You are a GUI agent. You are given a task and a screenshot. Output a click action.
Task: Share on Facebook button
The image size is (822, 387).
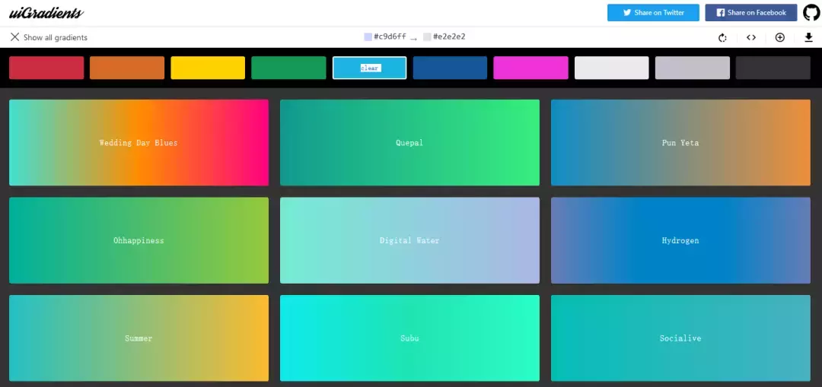coord(751,13)
